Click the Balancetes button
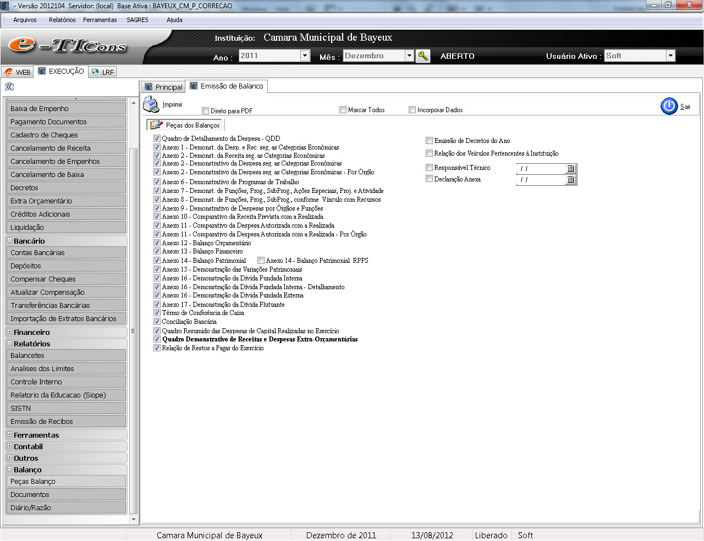The width and height of the screenshot is (704, 541). (x=66, y=356)
